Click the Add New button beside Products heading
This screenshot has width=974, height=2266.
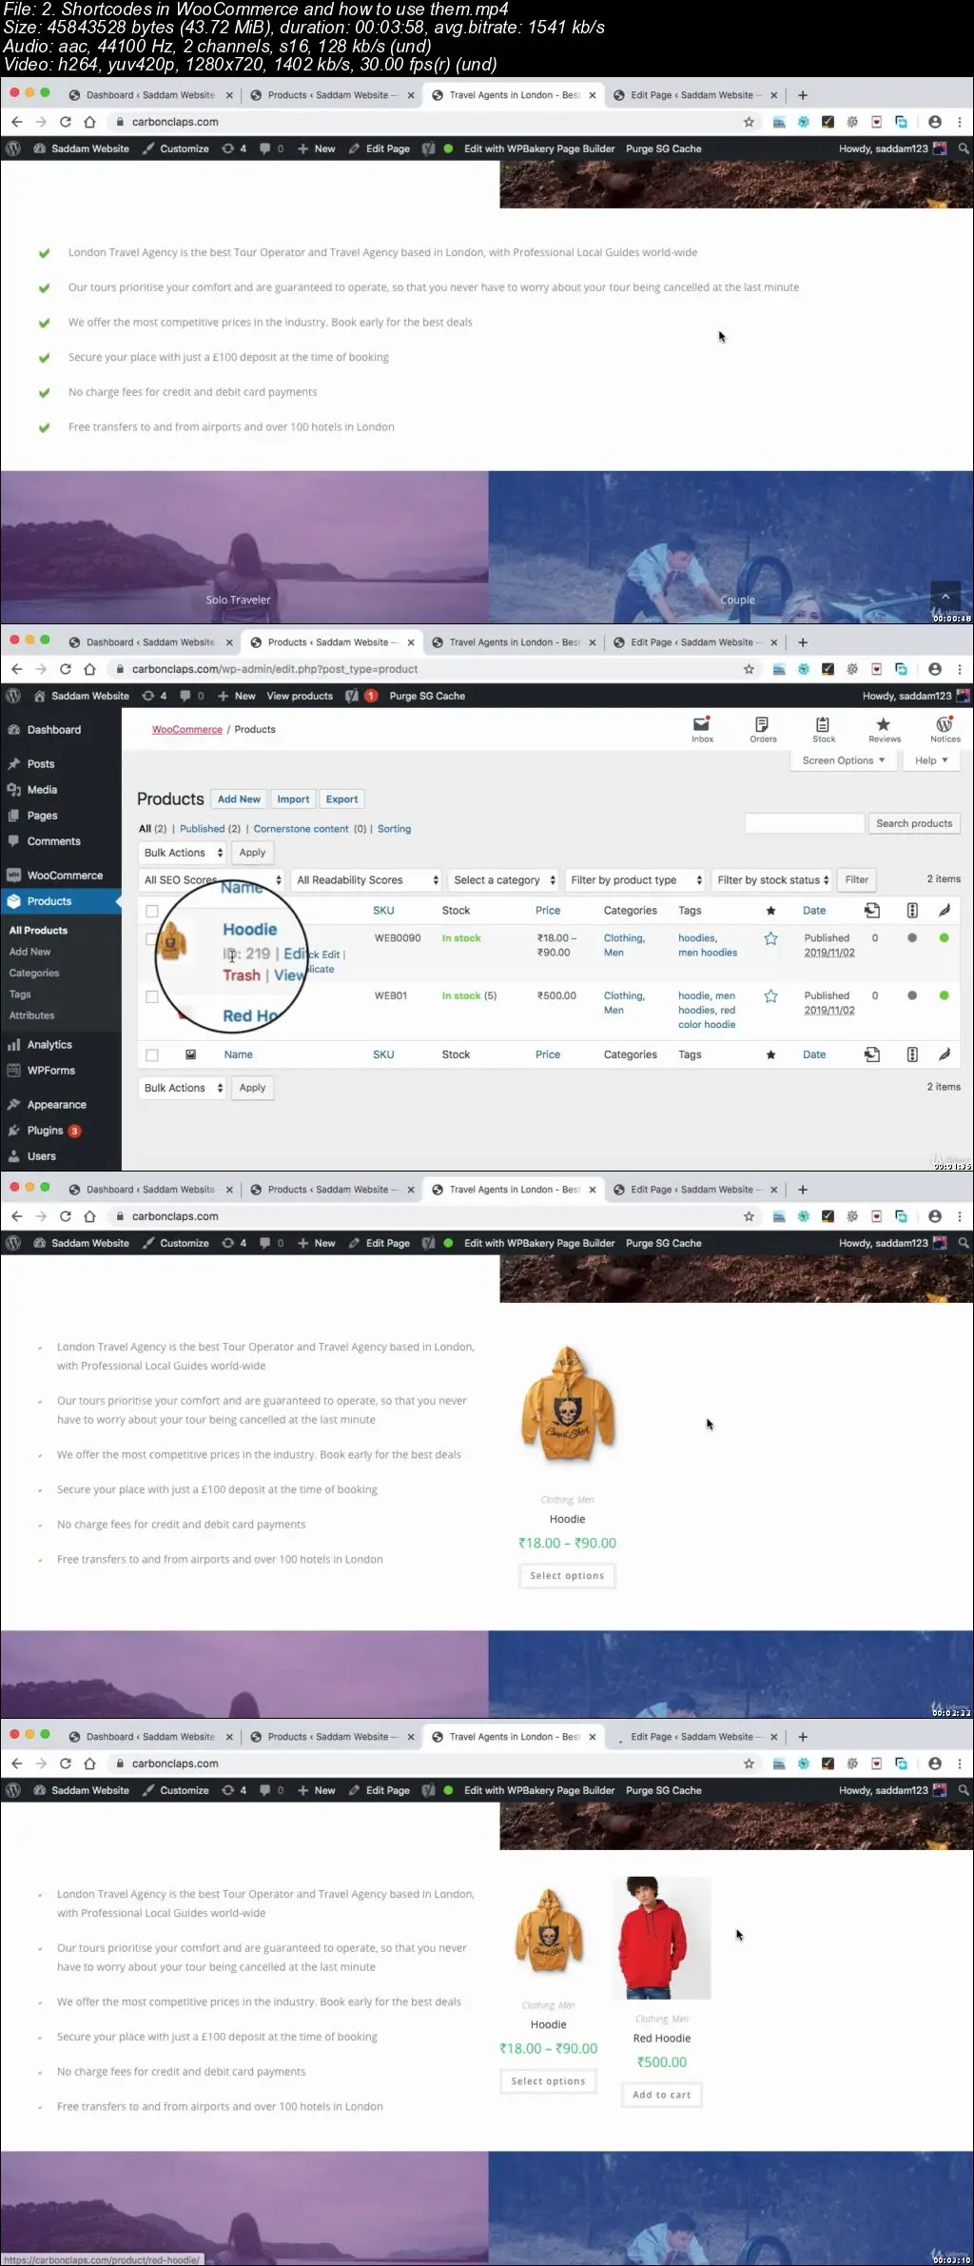point(239,799)
